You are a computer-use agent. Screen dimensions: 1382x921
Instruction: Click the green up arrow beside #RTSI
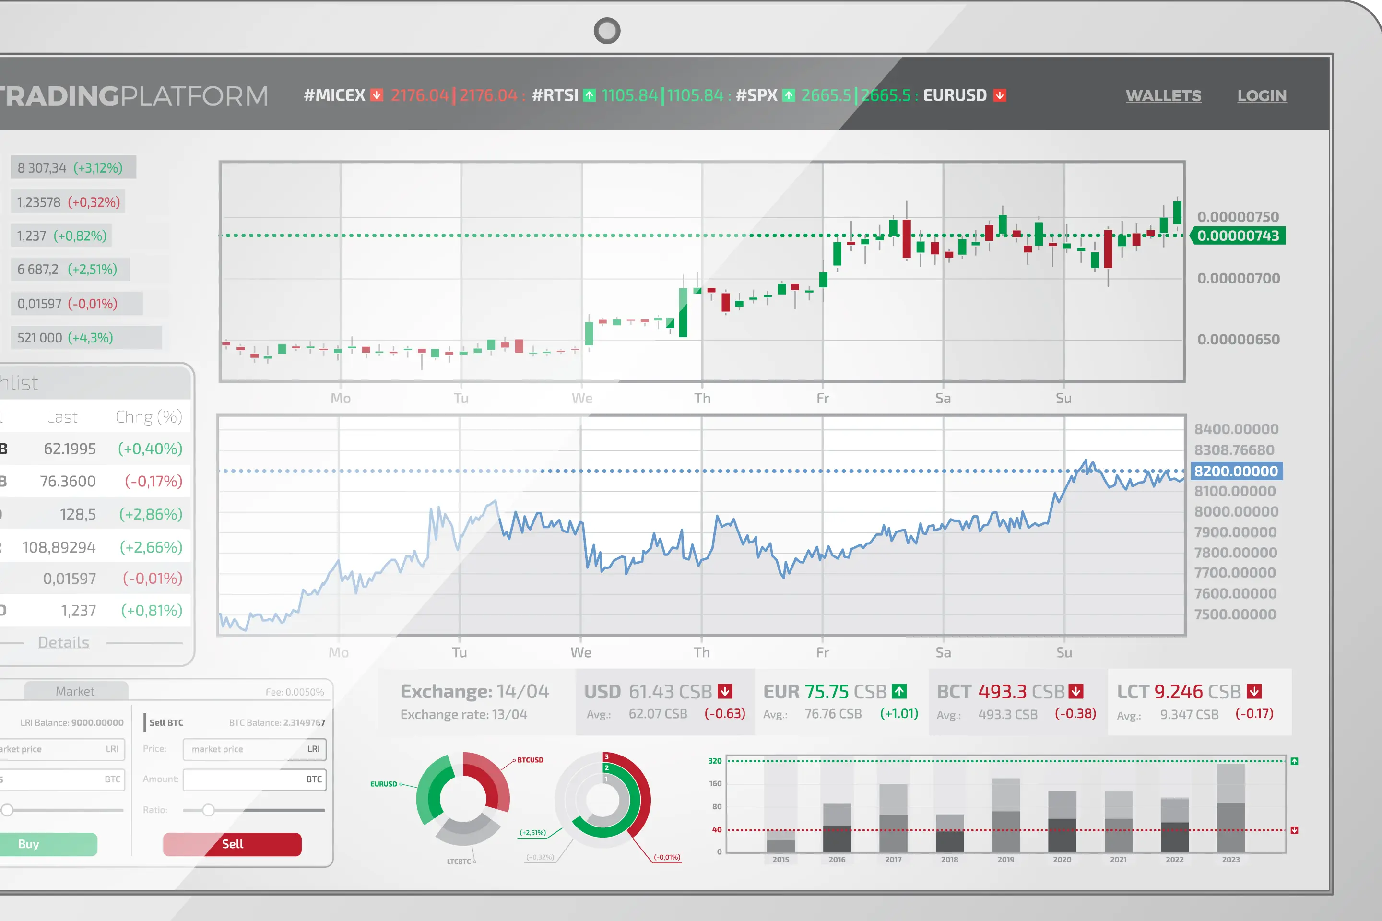[590, 94]
